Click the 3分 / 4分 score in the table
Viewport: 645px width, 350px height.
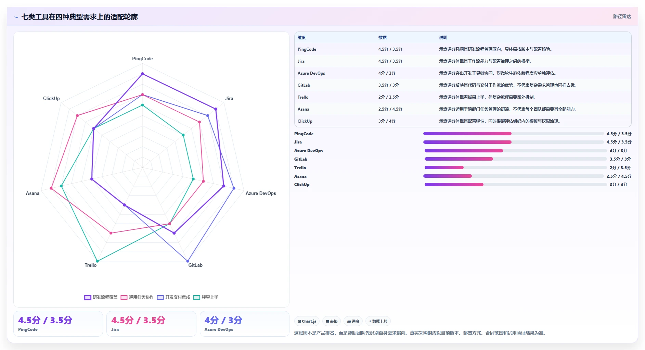click(387, 121)
